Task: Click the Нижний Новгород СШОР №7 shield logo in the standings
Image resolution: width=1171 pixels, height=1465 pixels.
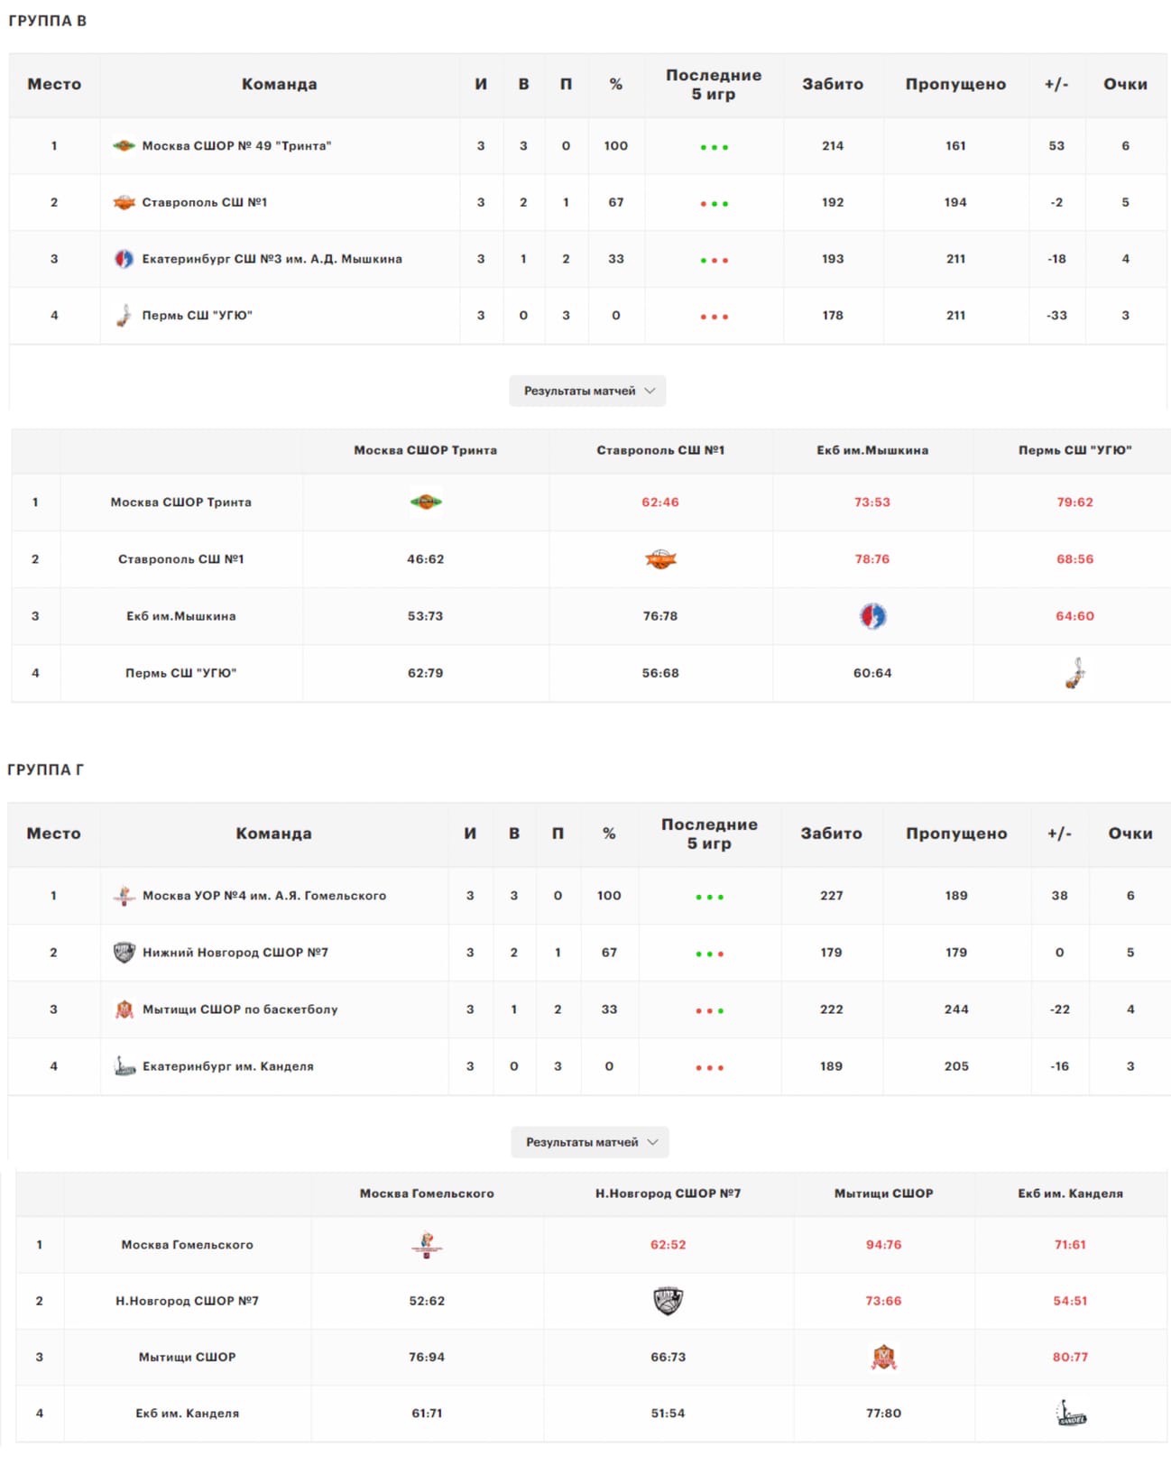Action: (x=124, y=953)
